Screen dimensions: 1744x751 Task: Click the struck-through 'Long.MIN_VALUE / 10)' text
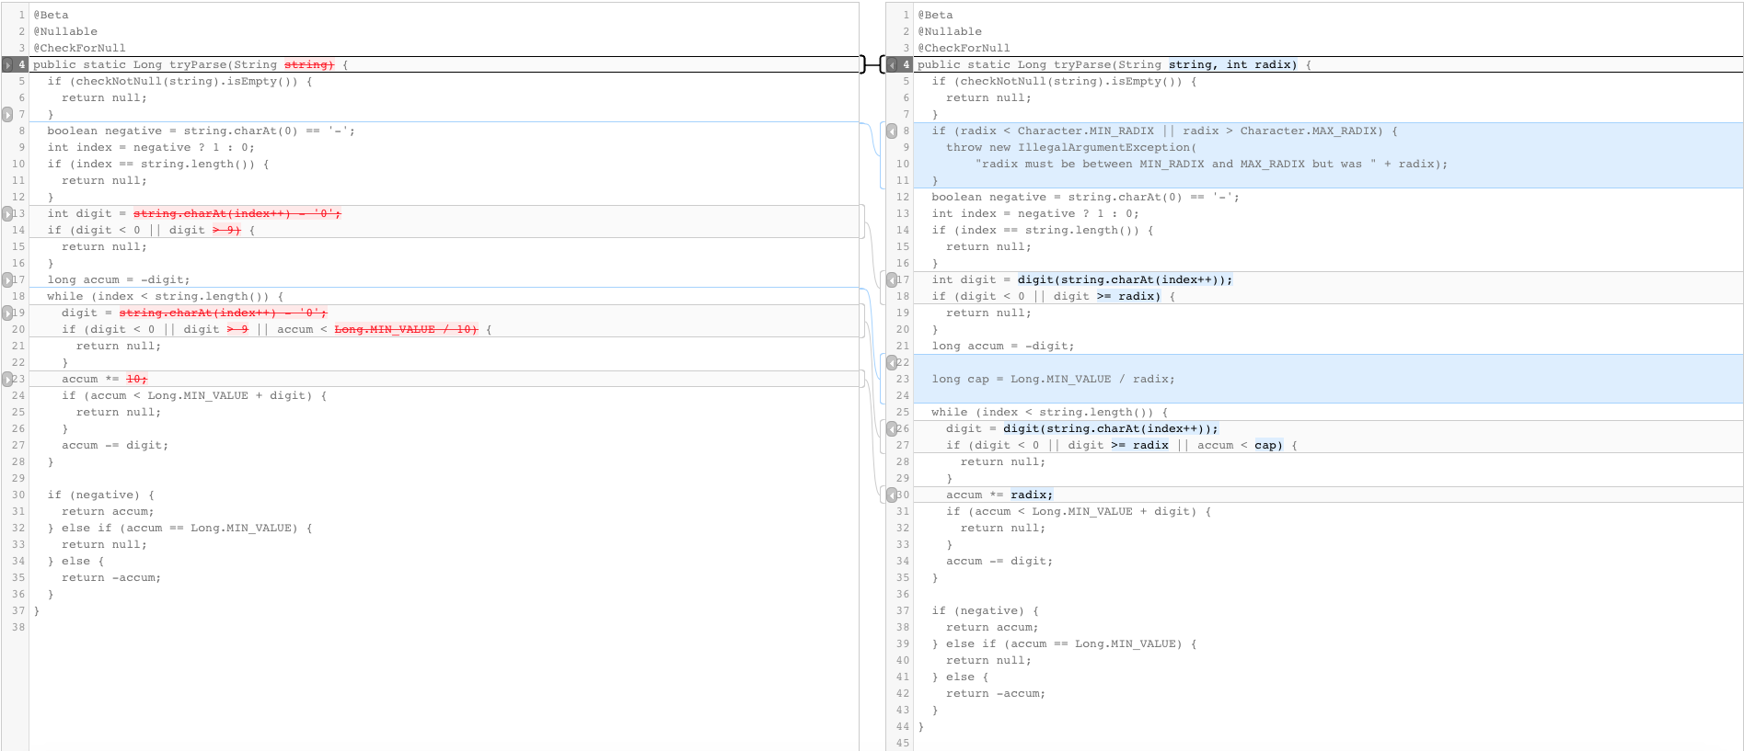pos(406,330)
